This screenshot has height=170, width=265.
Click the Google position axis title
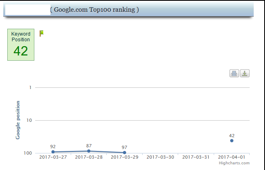[x=18, y=120]
